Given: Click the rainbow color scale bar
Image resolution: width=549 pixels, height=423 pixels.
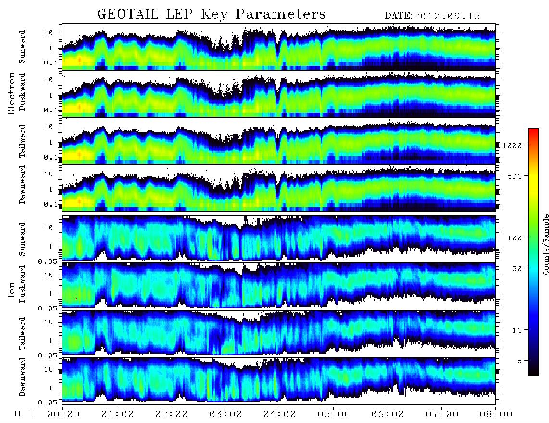Looking at the screenshot, I should tap(534, 252).
